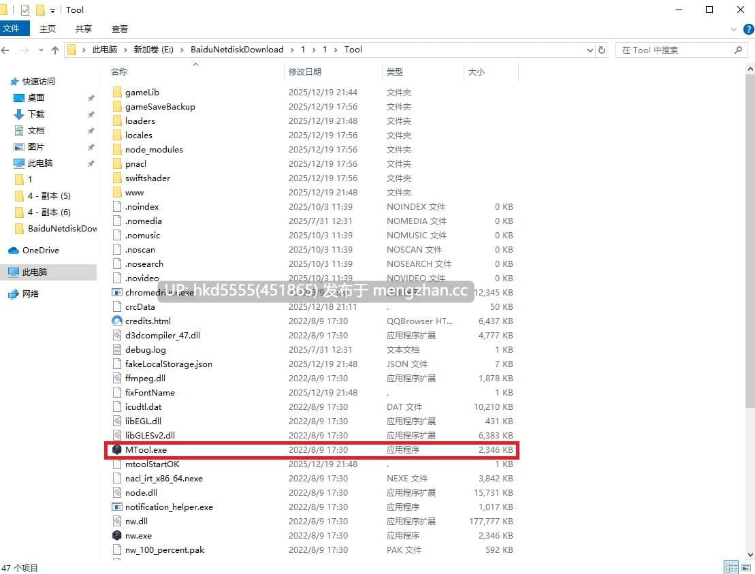Click the search magnifier icon in the search box
Image resolution: width=755 pixels, height=574 pixels.
click(738, 50)
